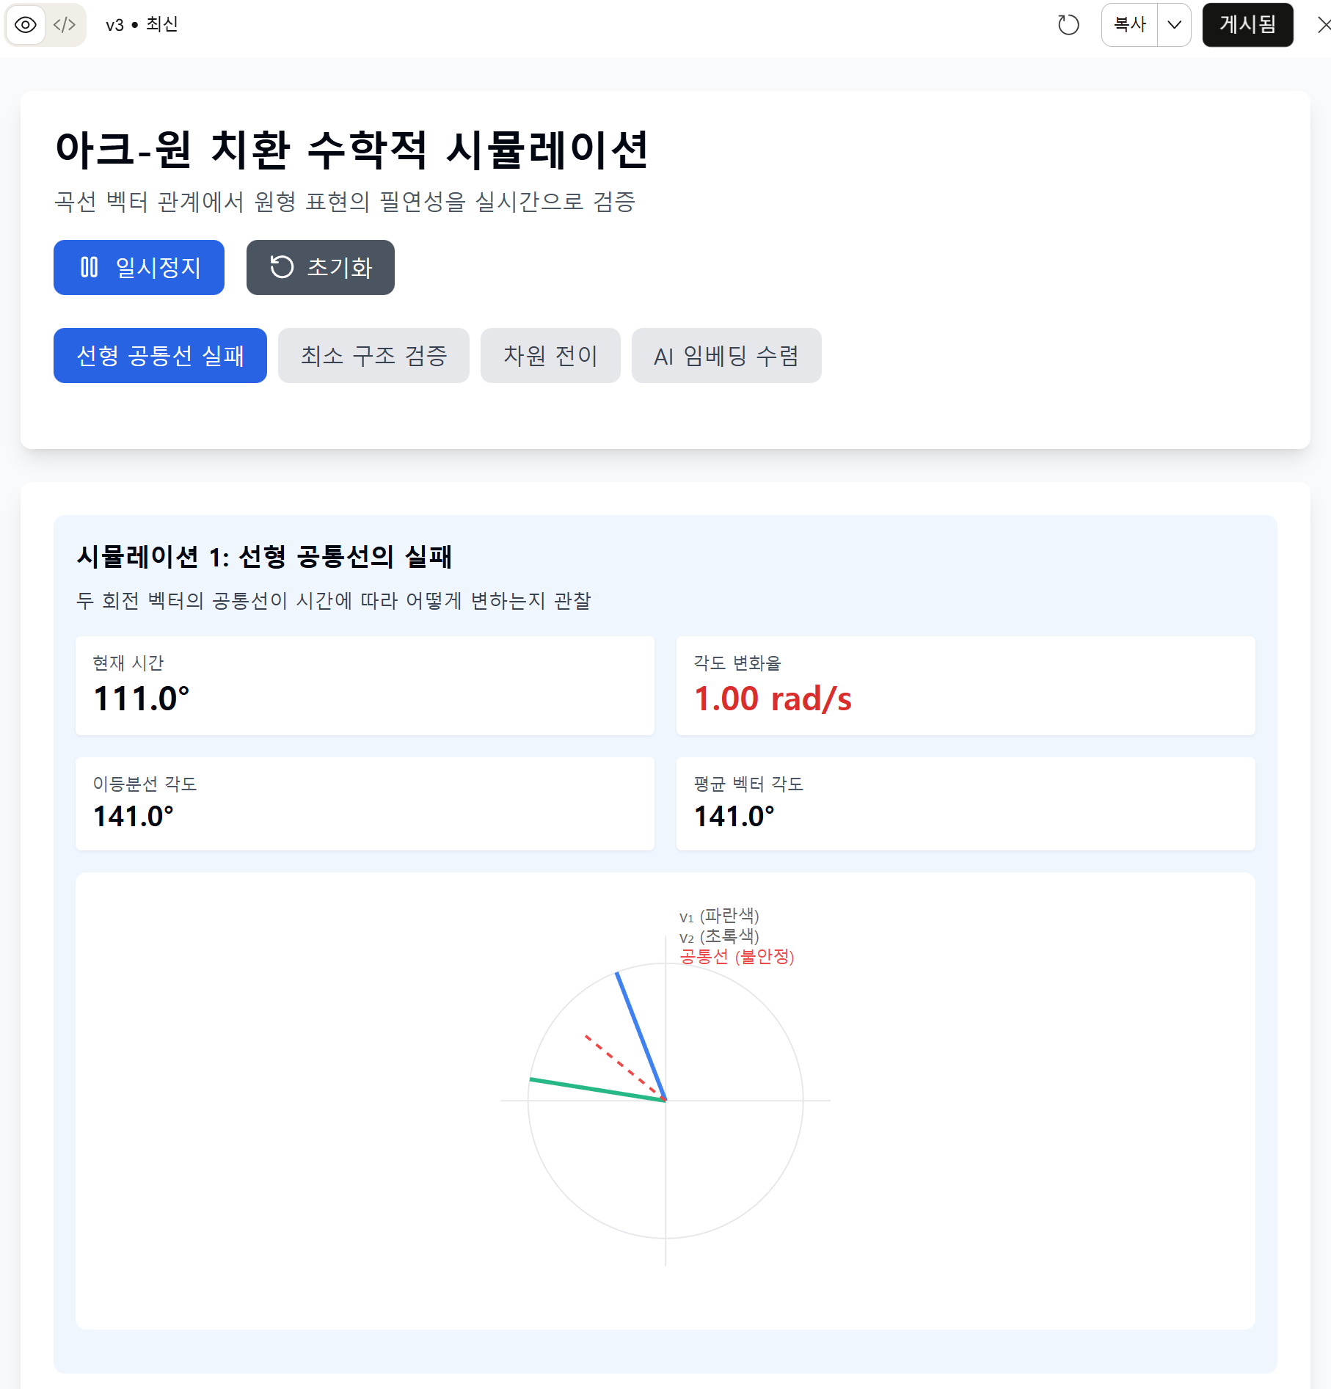Click the 각도 변화율 1.00 rad/s card
This screenshot has height=1389, width=1331.
(965, 685)
